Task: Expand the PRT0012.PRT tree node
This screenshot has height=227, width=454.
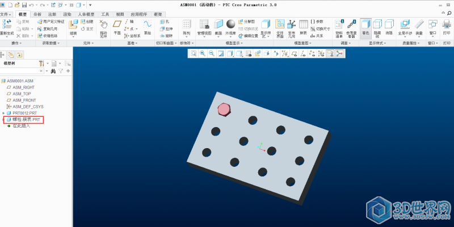Action: pyautogui.click(x=3, y=113)
